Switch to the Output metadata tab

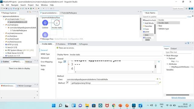[174, 48]
